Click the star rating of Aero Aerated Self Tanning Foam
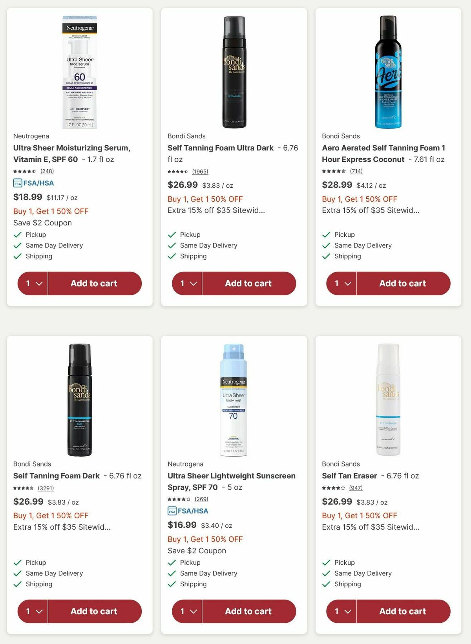 pyautogui.click(x=334, y=172)
